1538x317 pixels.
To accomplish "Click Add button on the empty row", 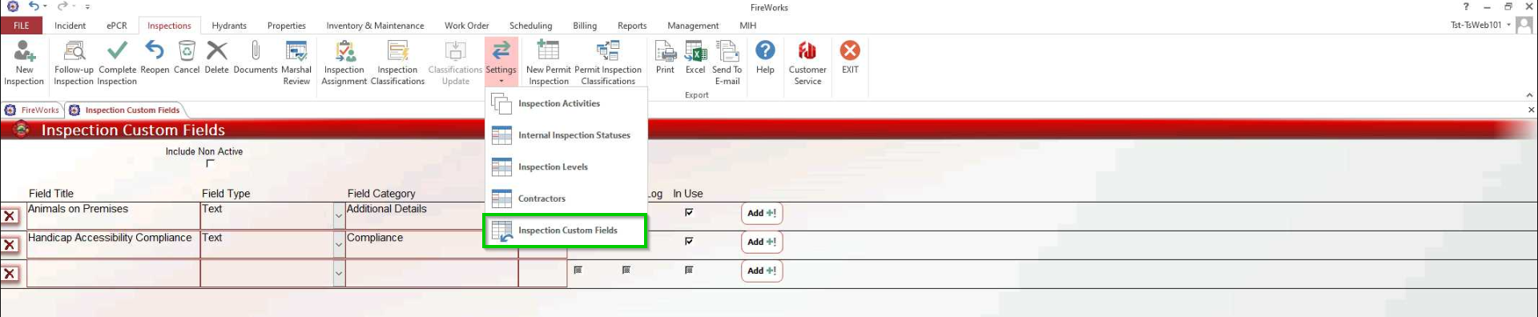I will pyautogui.click(x=762, y=271).
